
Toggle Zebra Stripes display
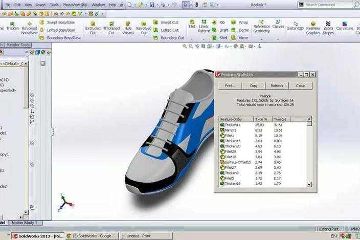click(x=328, y=28)
